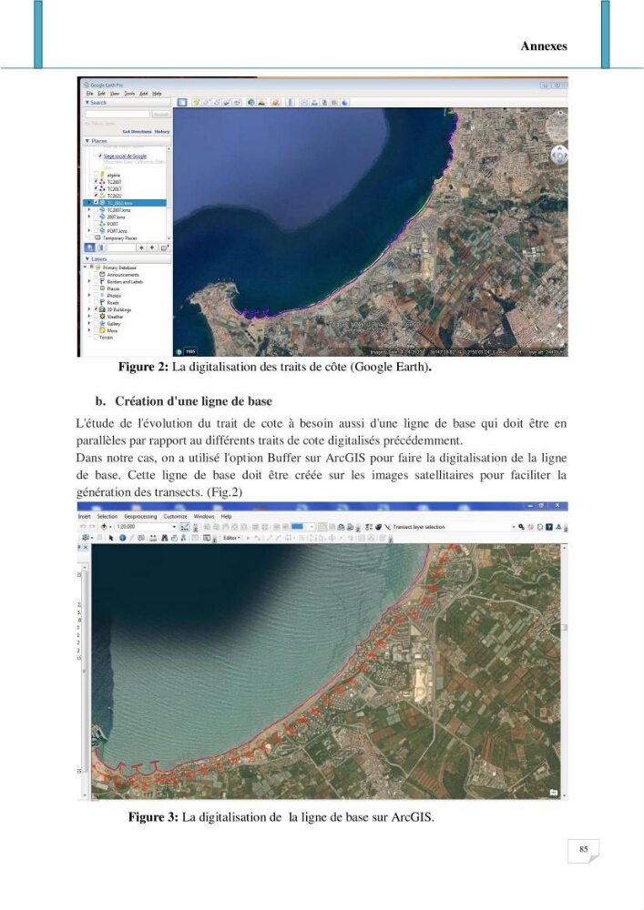The width and height of the screenshot is (644, 910).
Task: Uncheck the TC2017 place checkbox
Action: pyautogui.click(x=96, y=188)
